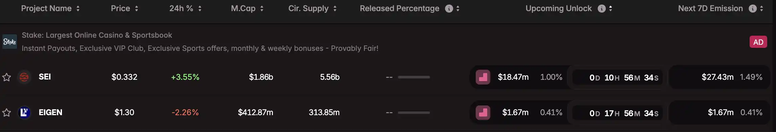The image size is (776, 132).
Task: Sort by Cir. Supply column header
Action: [x=312, y=9]
